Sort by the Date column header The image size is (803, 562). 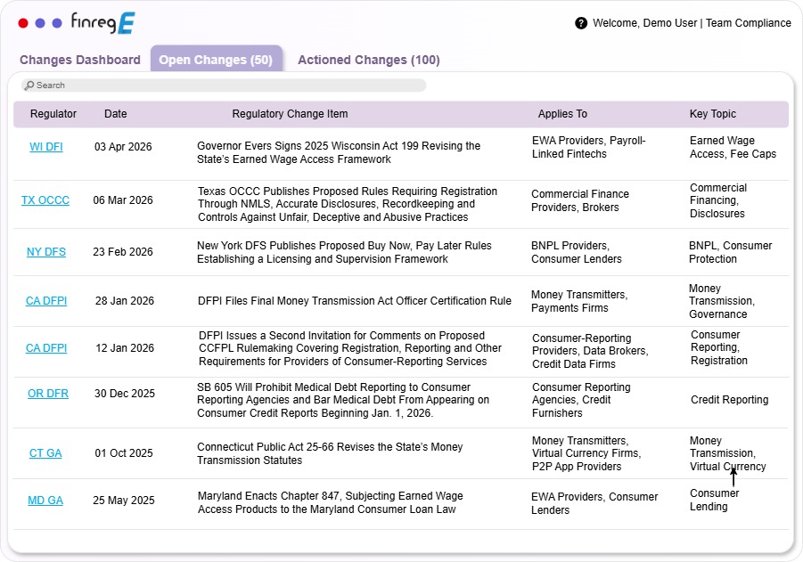click(116, 114)
